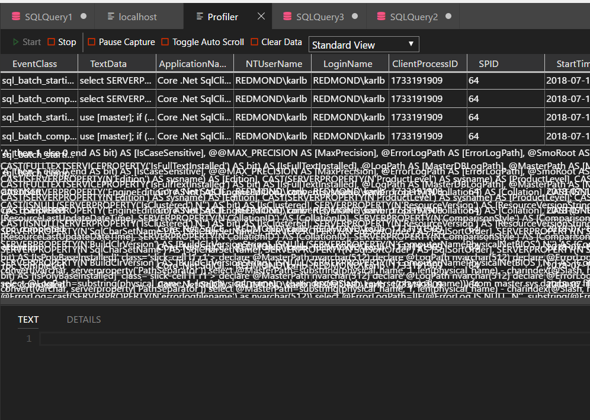Viewport: 590px width, 420px height.
Task: Switch to the DETAILS tab
Action: [x=84, y=319]
